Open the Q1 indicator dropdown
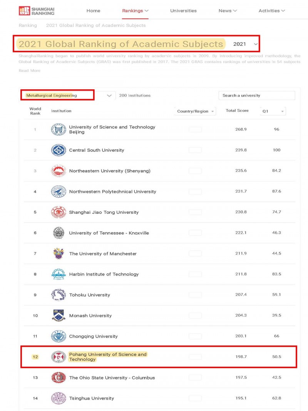 pyautogui.click(x=273, y=111)
